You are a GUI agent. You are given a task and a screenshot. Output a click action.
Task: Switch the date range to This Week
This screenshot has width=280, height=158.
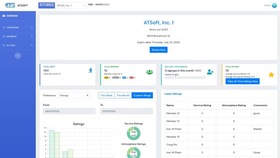point(106,95)
